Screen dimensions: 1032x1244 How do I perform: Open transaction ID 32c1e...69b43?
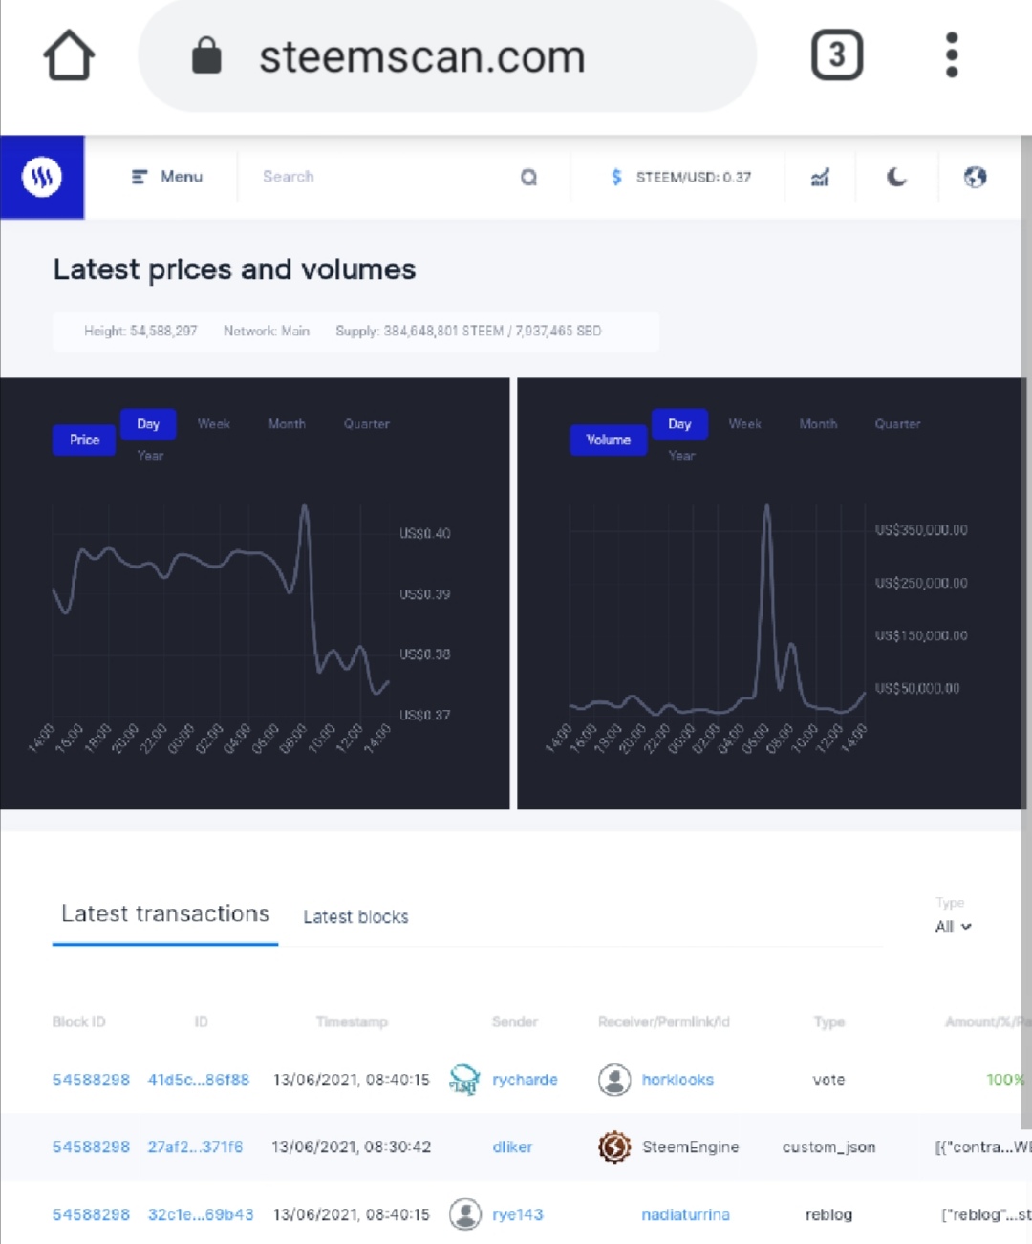tap(201, 1215)
